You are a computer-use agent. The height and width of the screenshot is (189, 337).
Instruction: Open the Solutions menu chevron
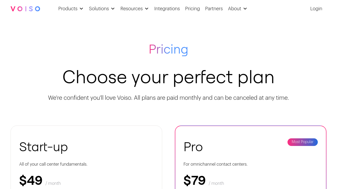tap(113, 9)
